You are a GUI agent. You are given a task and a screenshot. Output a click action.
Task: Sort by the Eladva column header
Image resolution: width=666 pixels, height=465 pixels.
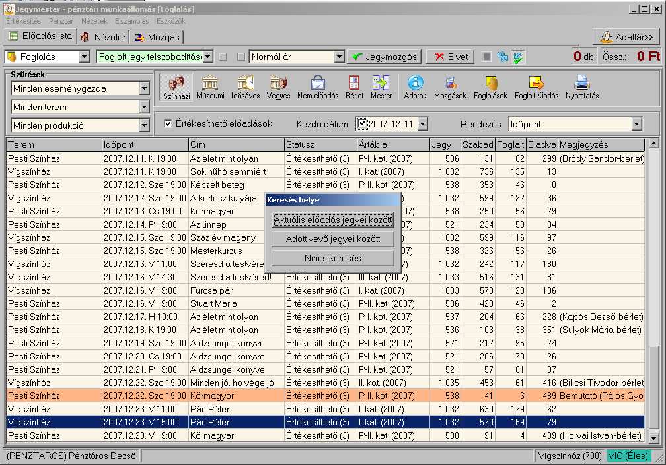point(542,144)
